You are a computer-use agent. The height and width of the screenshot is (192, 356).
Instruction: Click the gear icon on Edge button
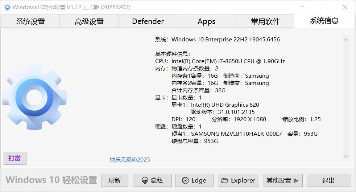click(x=185, y=180)
